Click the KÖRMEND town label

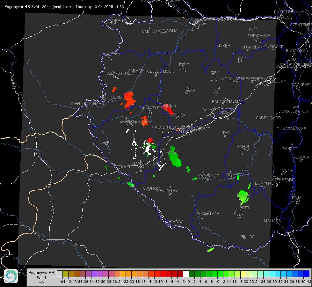112,97
